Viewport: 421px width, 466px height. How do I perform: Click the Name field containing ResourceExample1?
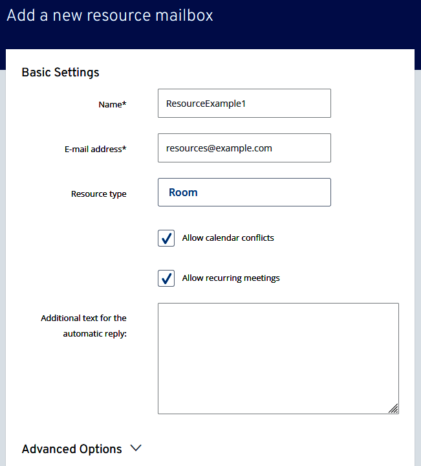tap(244, 104)
